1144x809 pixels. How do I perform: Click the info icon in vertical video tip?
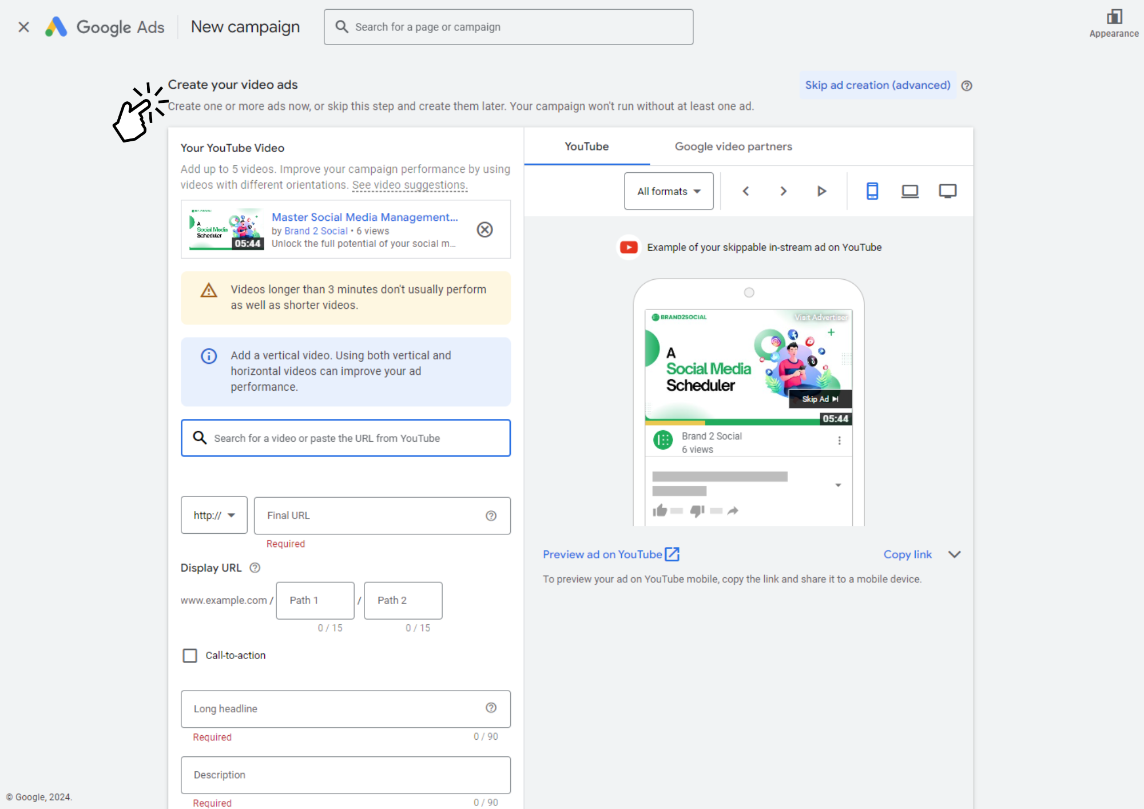[209, 356]
